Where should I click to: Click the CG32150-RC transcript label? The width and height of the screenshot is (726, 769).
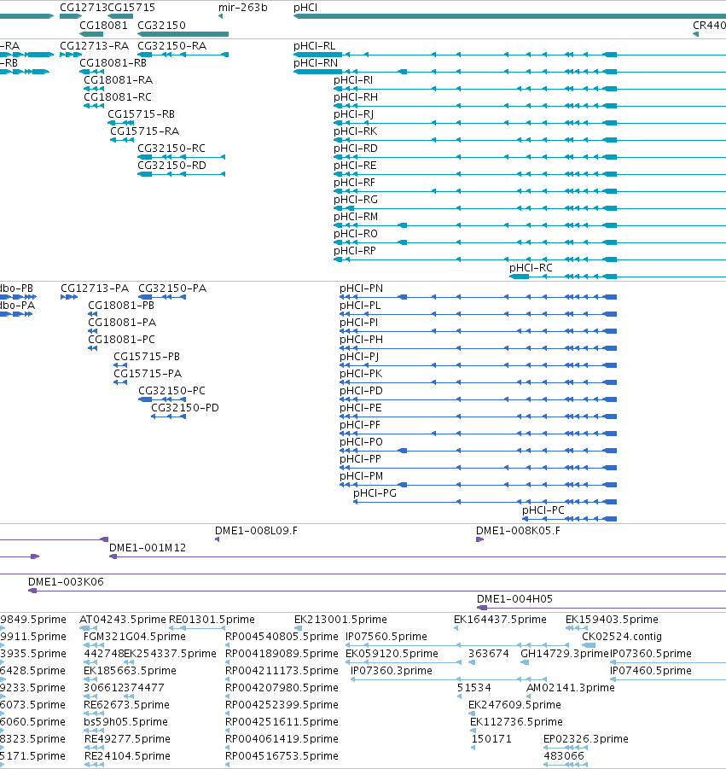coord(171,149)
